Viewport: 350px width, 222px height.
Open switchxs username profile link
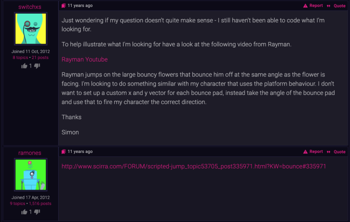(30, 7)
